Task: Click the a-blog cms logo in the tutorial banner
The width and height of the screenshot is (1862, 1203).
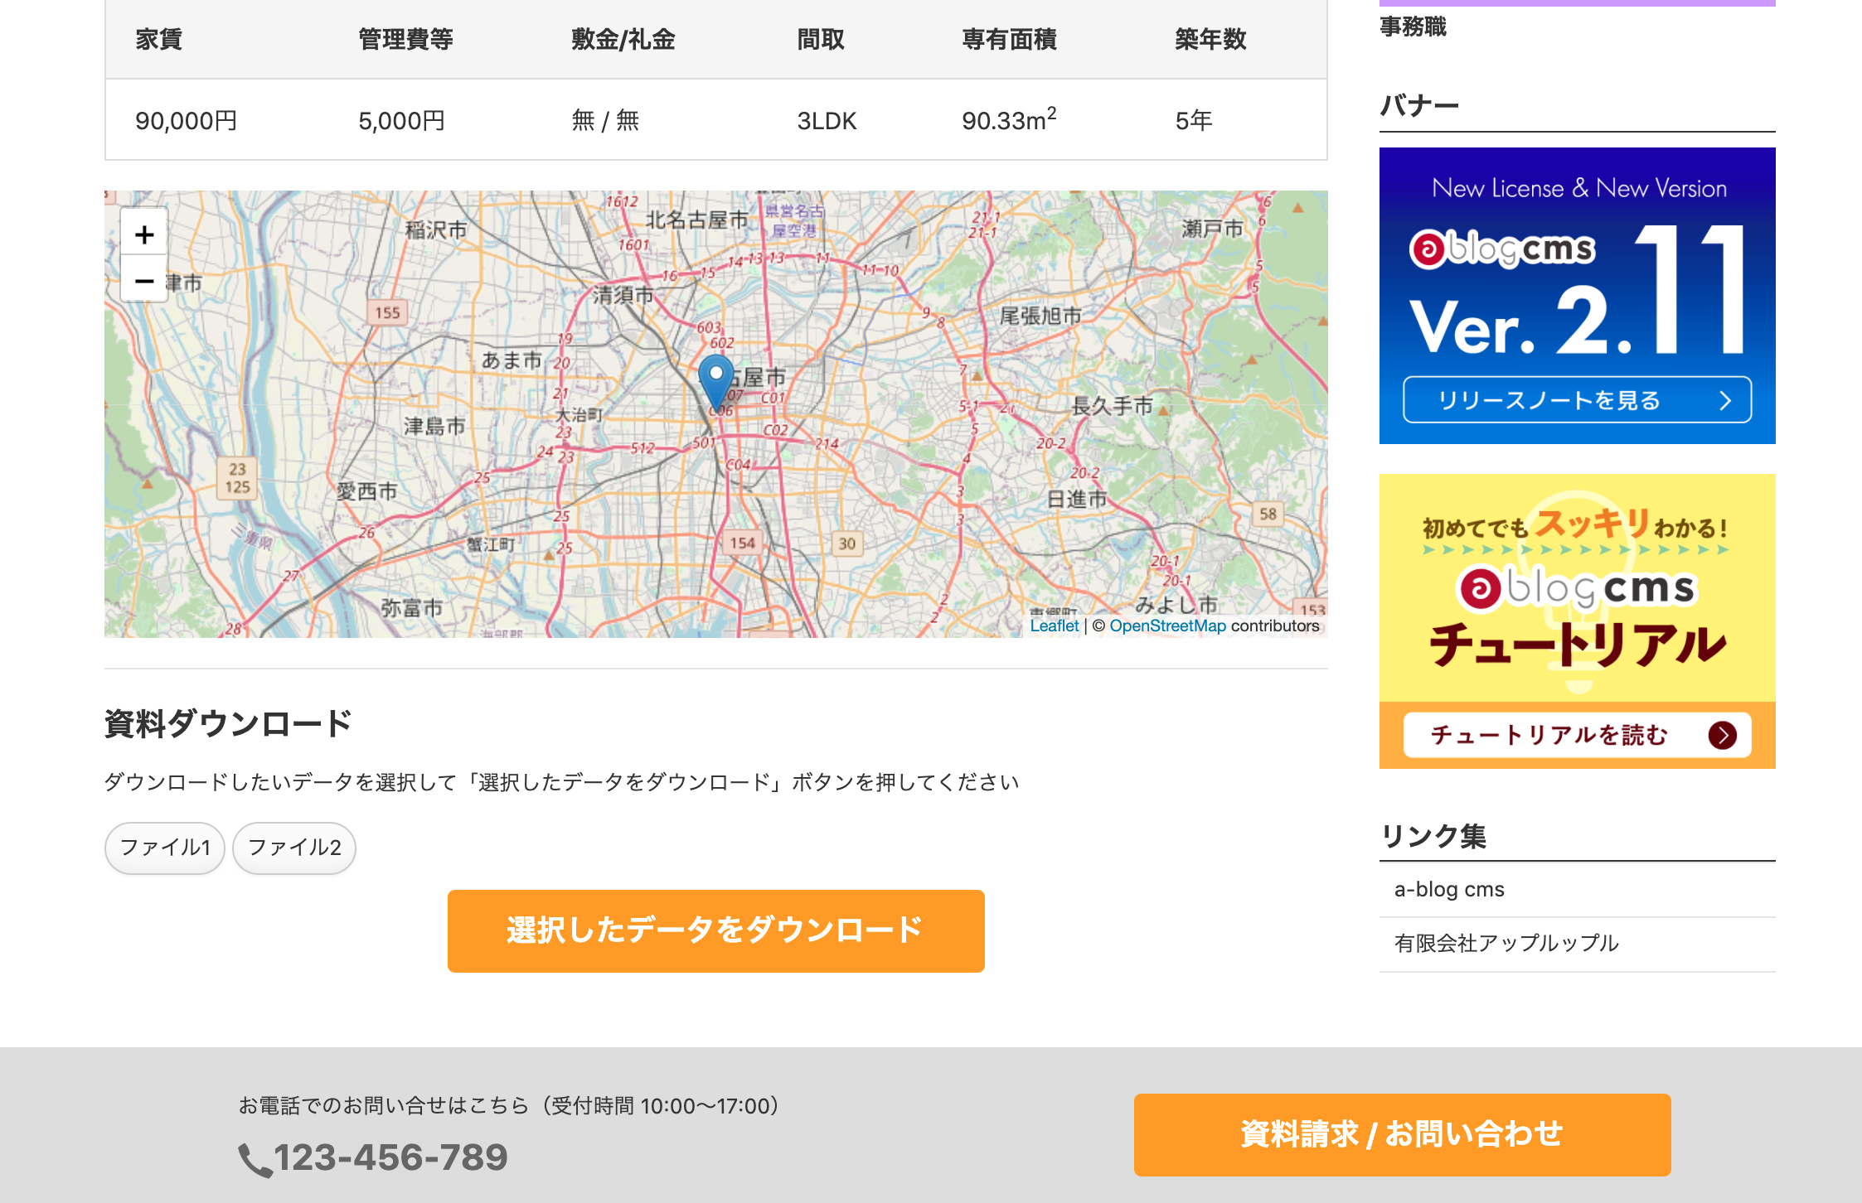Action: click(1577, 588)
